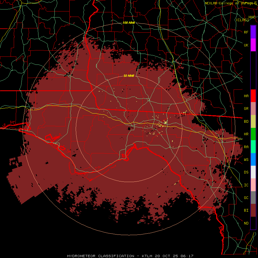Click the HR legend label
258x258 pixels.
click(246, 134)
